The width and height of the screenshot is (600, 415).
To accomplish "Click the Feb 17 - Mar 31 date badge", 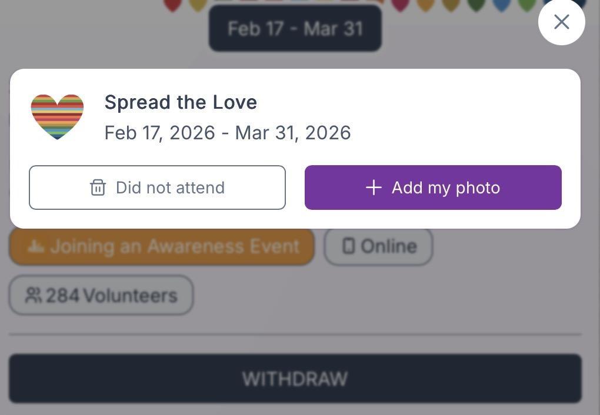I will (295, 28).
